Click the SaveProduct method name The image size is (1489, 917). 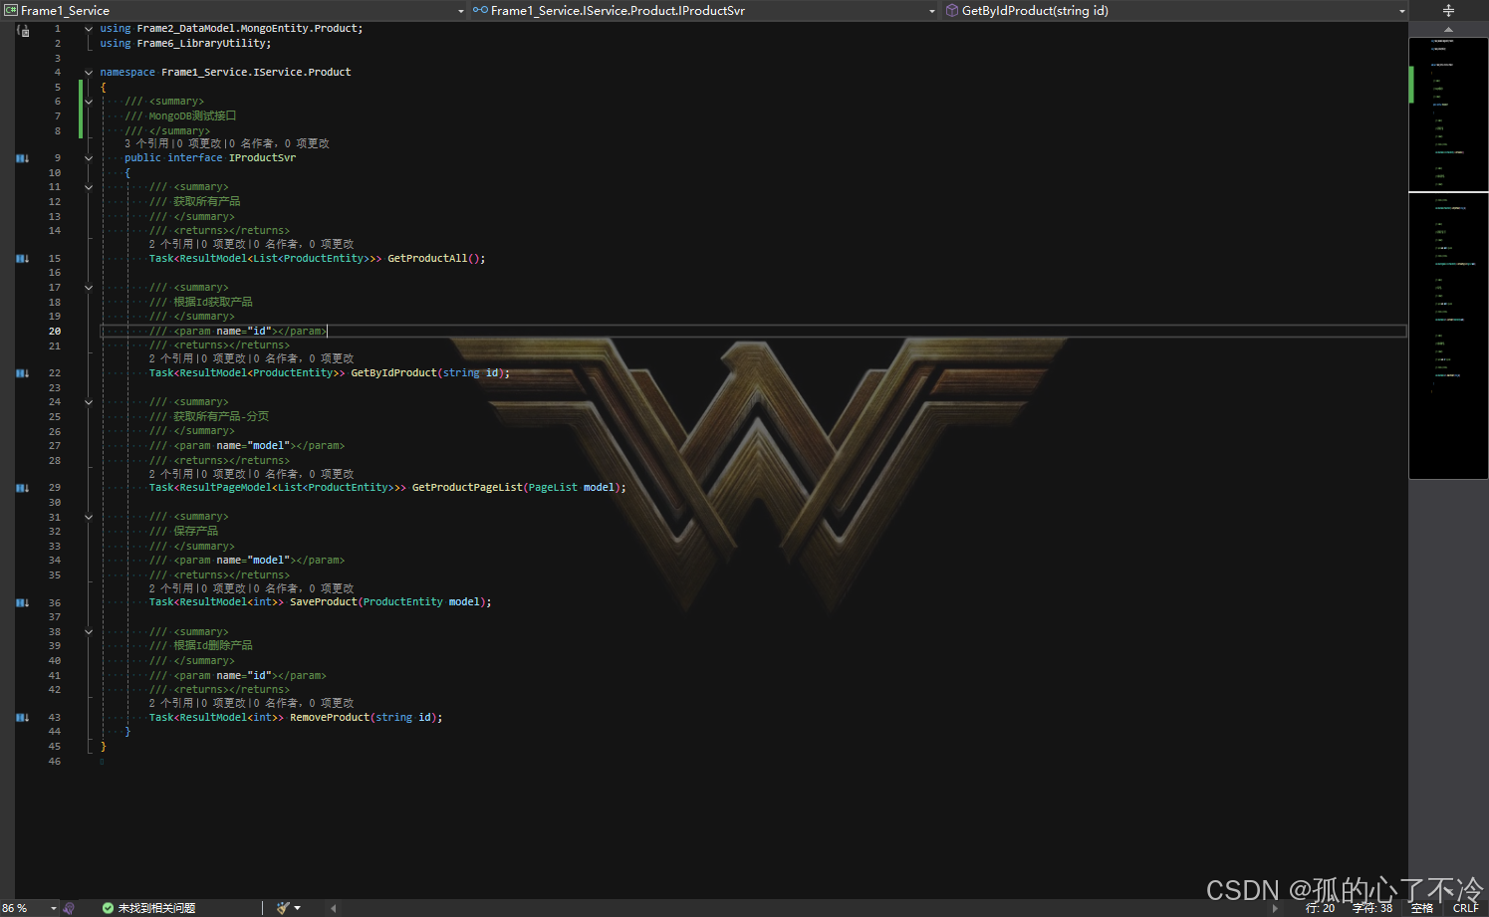coord(323,602)
